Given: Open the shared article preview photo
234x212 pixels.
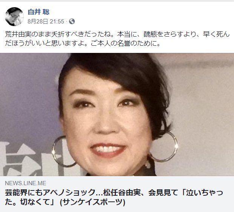Looking at the screenshot, I should tap(117, 115).
